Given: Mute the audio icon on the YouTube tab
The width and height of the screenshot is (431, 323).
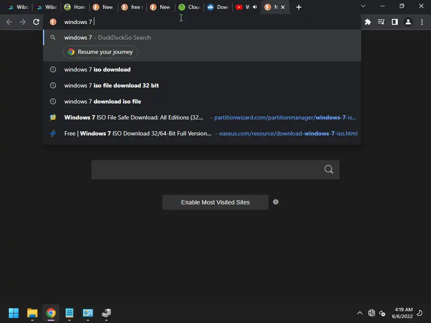Looking at the screenshot, I should (x=255, y=7).
